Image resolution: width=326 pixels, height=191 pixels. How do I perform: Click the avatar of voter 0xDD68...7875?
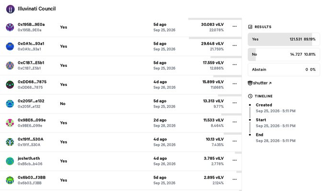coord(10,84)
